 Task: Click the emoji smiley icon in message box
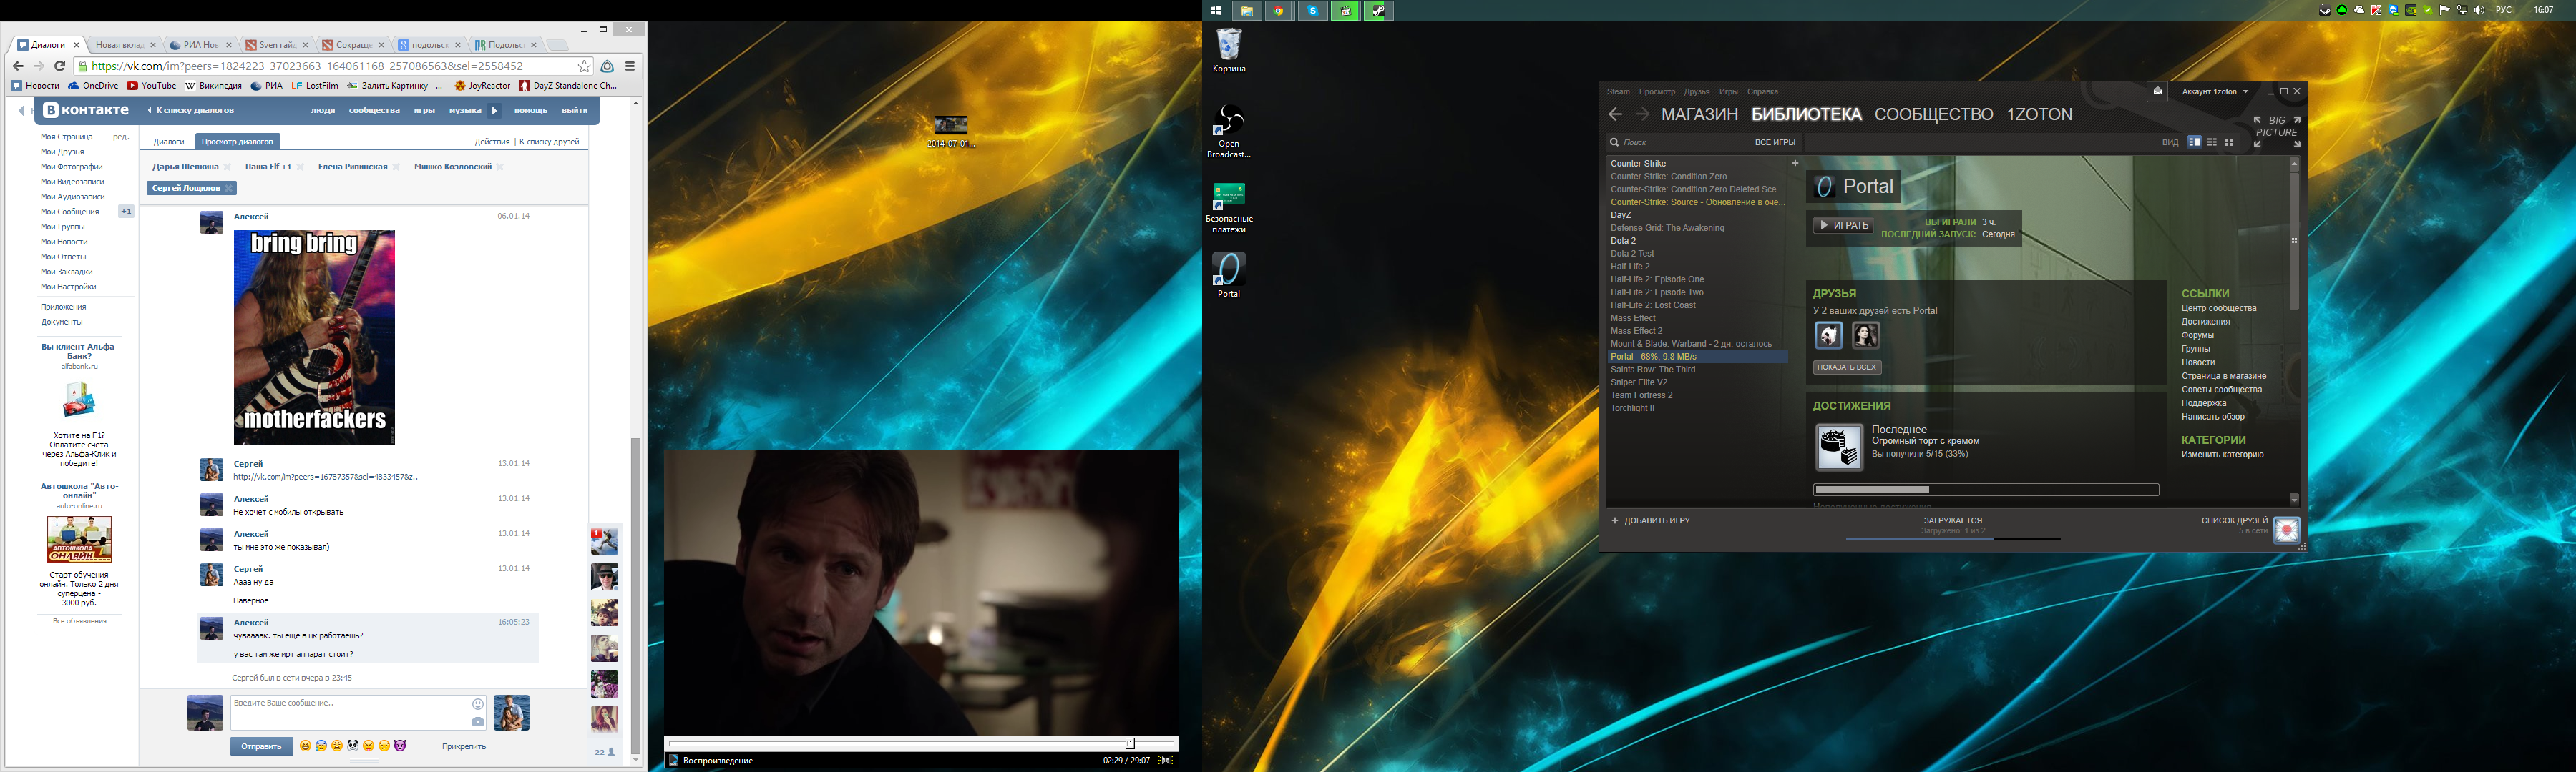coord(478,704)
